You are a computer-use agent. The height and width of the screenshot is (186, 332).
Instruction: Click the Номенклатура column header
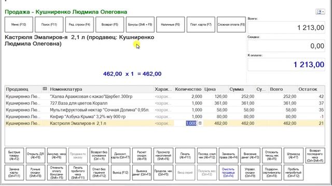click(x=101, y=89)
